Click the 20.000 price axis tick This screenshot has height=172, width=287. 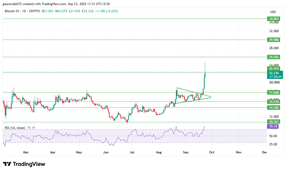click(x=274, y=82)
